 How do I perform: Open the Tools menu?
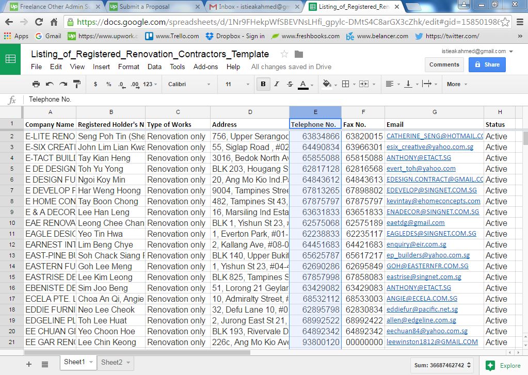[178, 67]
